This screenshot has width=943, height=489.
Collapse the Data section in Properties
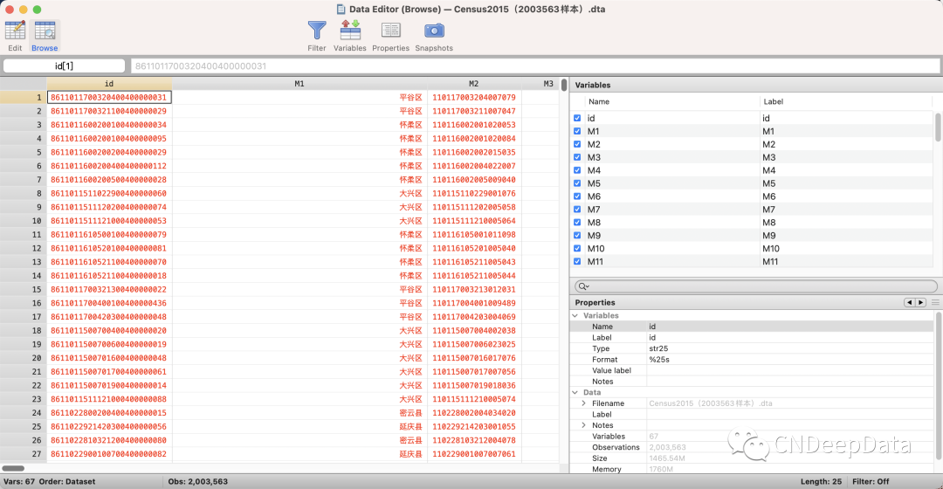(575, 392)
